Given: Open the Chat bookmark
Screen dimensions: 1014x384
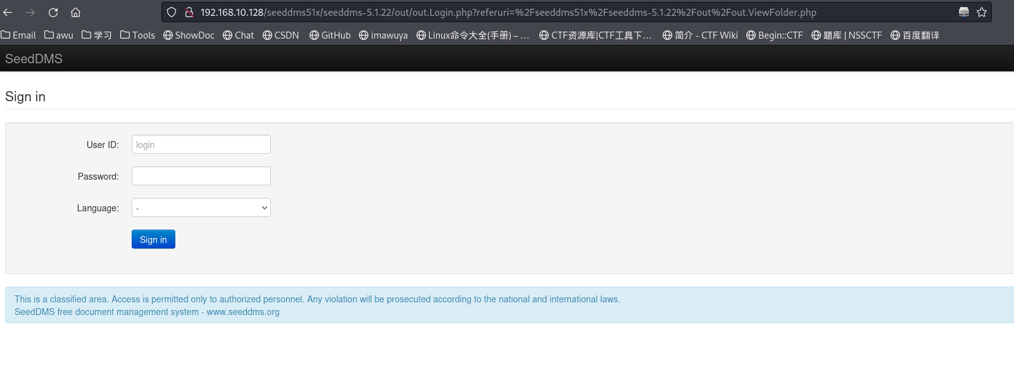Looking at the screenshot, I should 239,35.
